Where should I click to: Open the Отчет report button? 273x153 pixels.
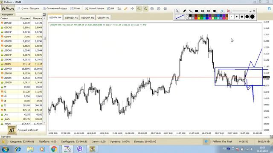pos(75,8)
